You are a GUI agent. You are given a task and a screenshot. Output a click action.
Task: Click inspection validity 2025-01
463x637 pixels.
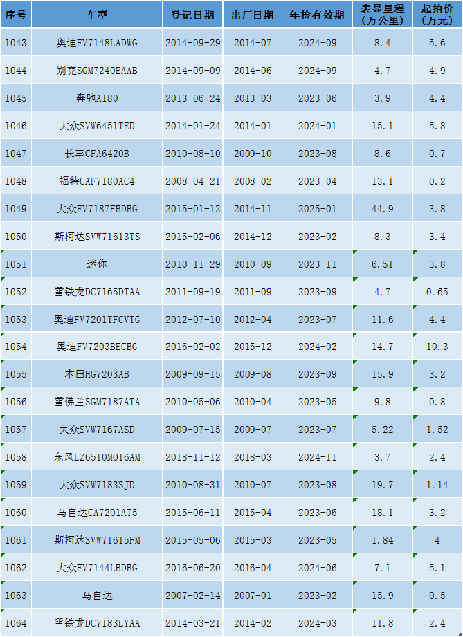318,208
